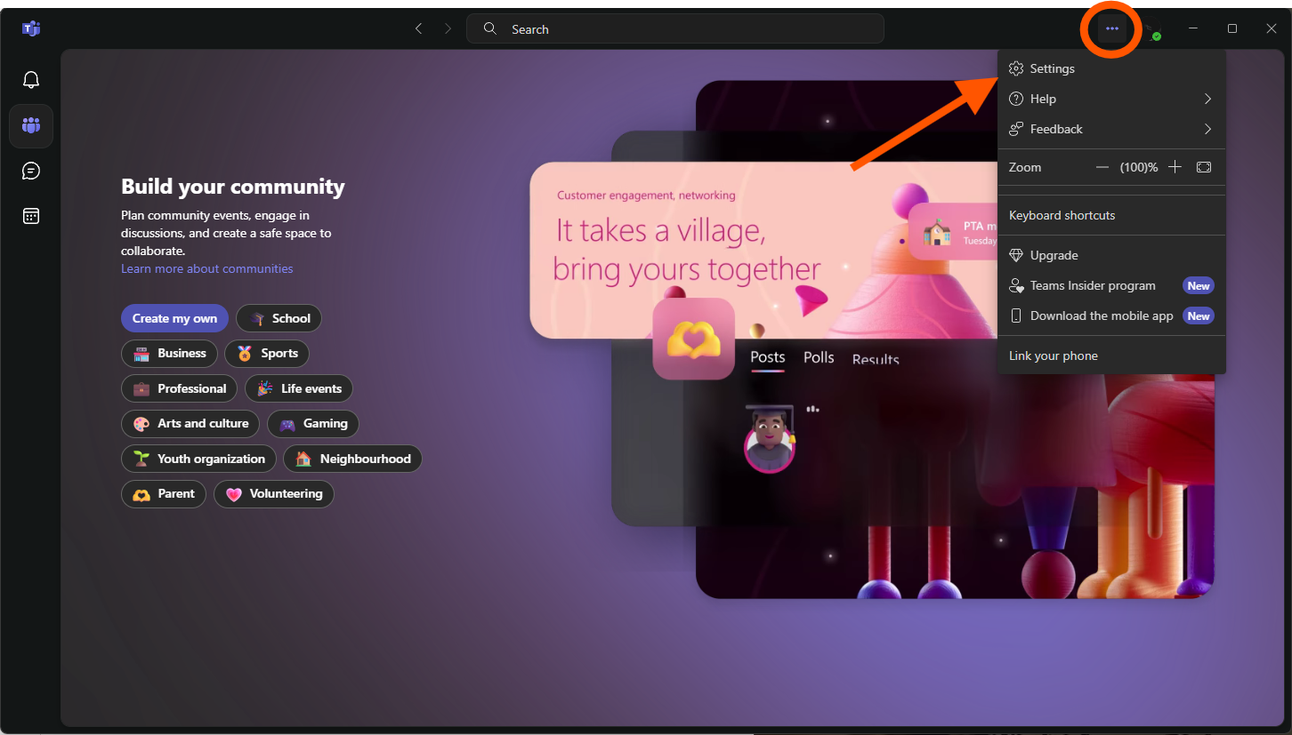Choose the Business community template

pyautogui.click(x=169, y=353)
